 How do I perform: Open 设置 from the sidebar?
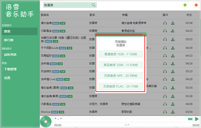[7, 78]
